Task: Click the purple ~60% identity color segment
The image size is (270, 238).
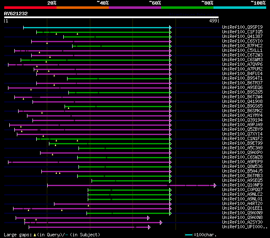Action: click(135, 8)
